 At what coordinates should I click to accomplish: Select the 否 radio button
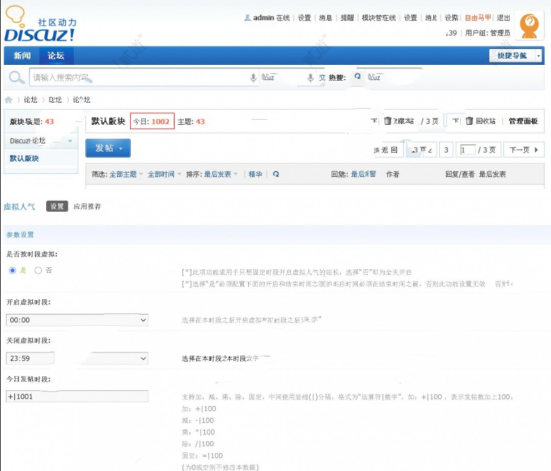coord(36,270)
